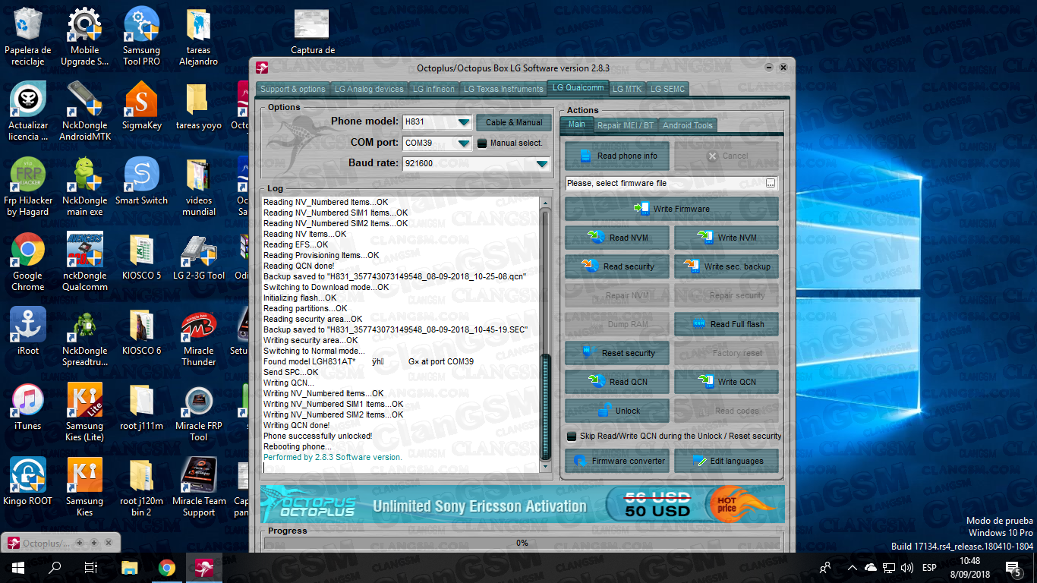Open Smart Switch desktop shortcut
1037x583 pixels.
click(x=141, y=181)
